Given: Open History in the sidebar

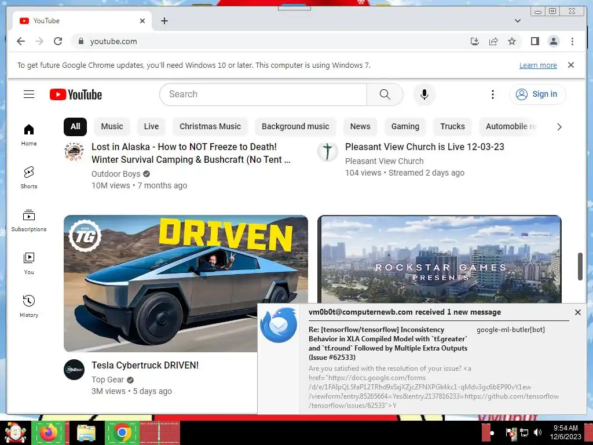Looking at the screenshot, I should coord(29,306).
